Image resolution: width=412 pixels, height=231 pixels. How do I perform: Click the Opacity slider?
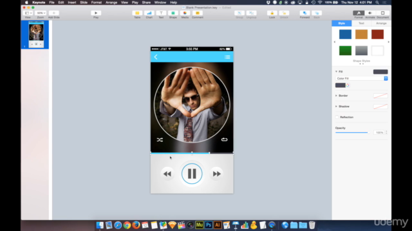pyautogui.click(x=352, y=133)
